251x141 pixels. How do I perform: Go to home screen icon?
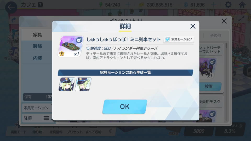(242, 5)
